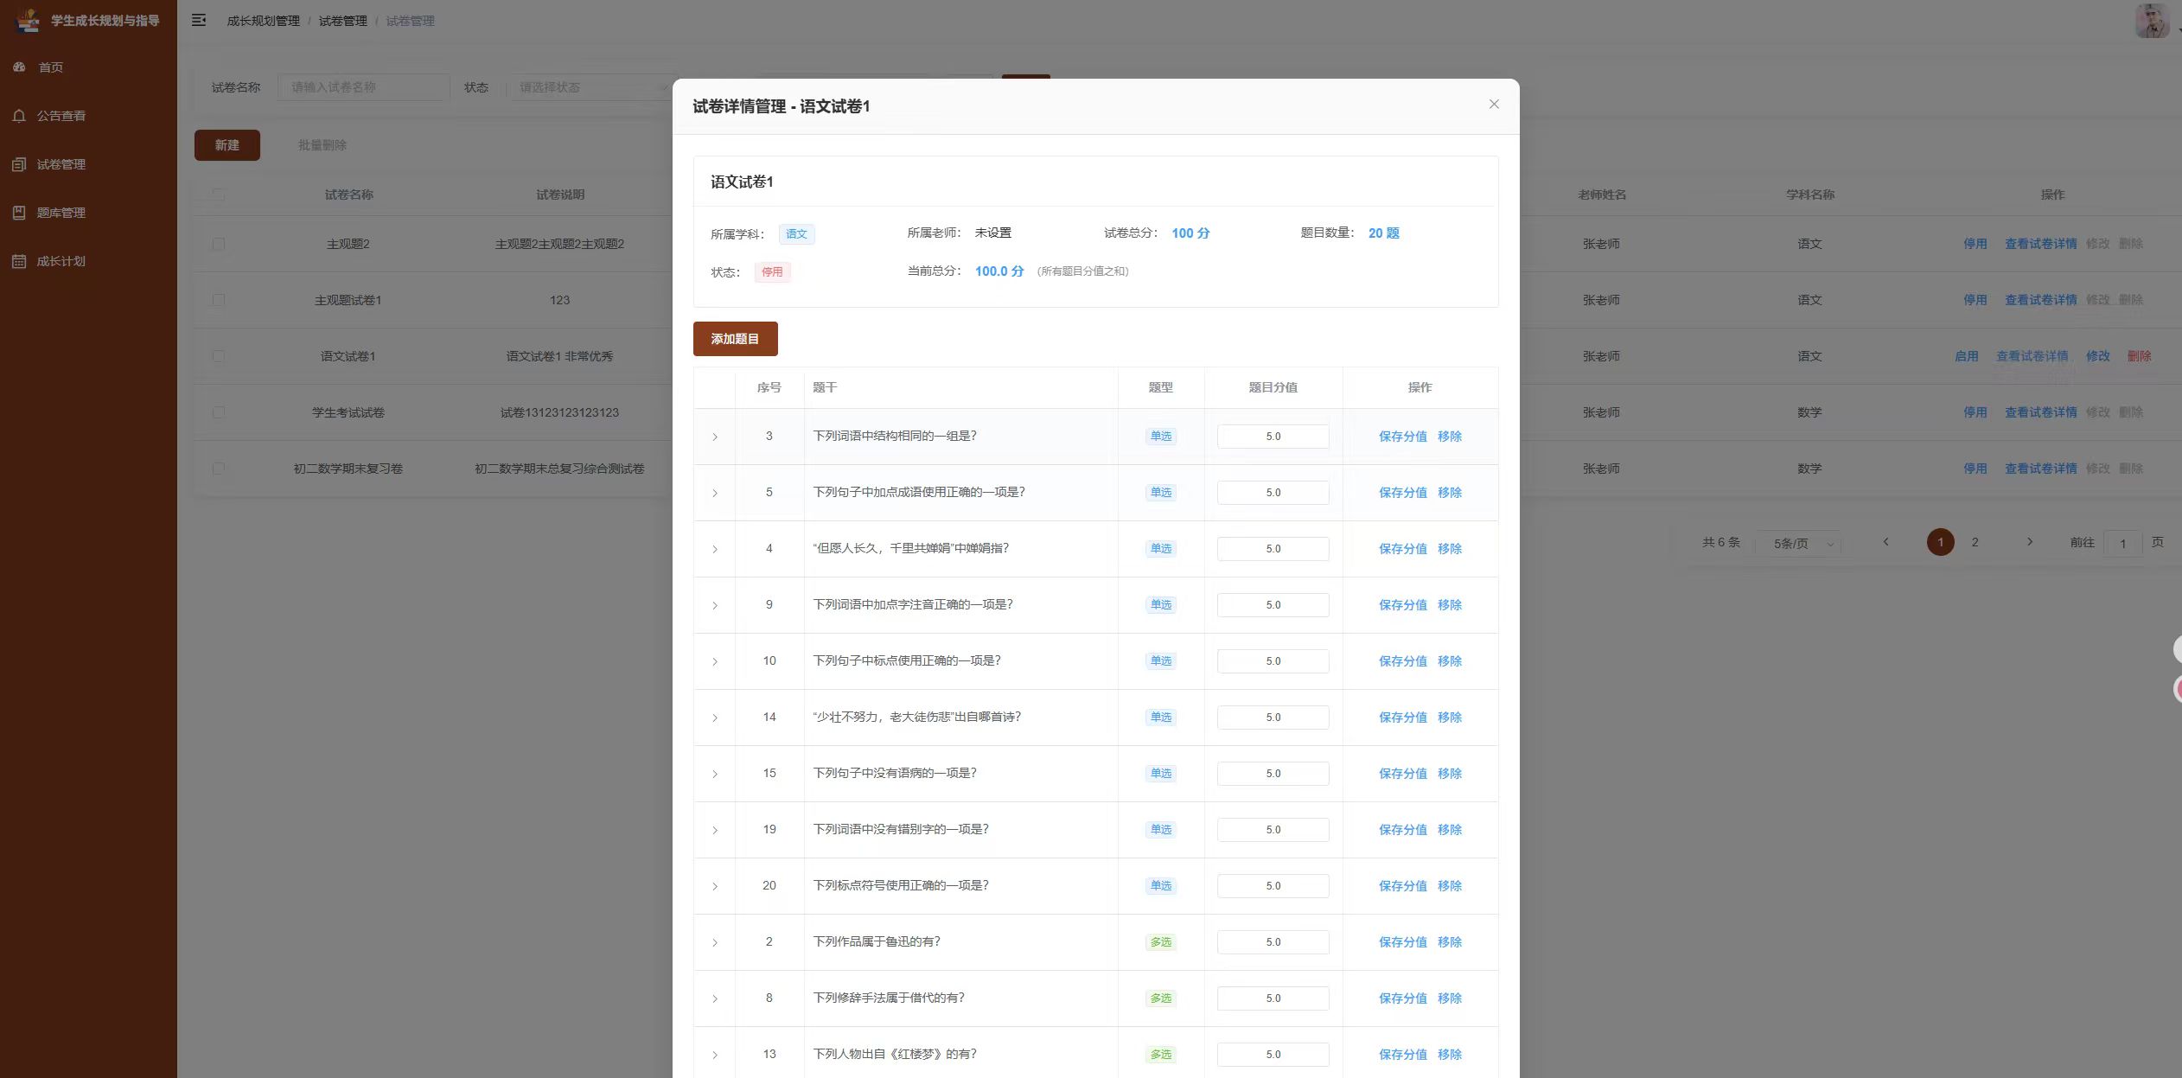2182x1078 pixels.
Task: Save score for question 4 via 保存分值
Action: tap(1403, 549)
